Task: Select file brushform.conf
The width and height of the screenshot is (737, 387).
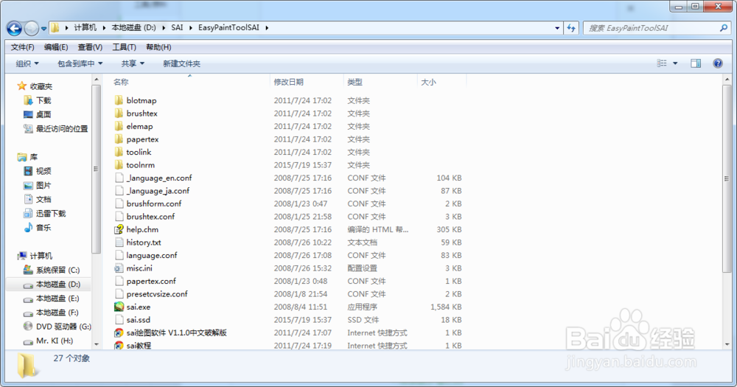Action: point(154,203)
